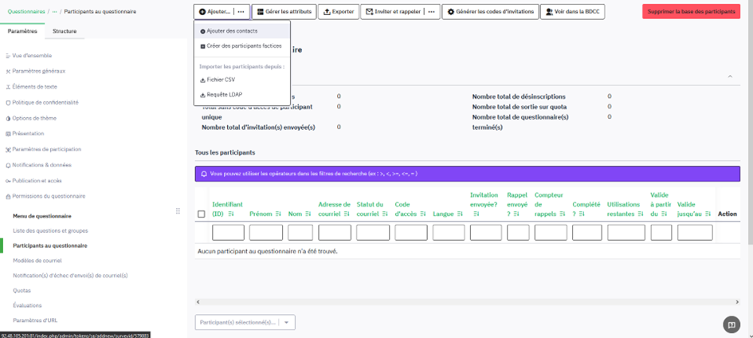The height and width of the screenshot is (338, 753).
Task: Open the three-dots menu beside Inviter et rappeler
Action: (431, 12)
